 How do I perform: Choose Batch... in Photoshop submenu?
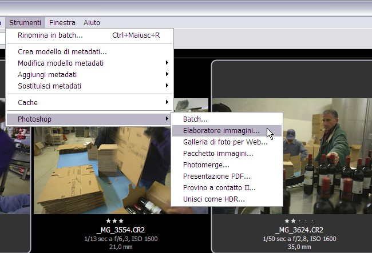pos(227,119)
